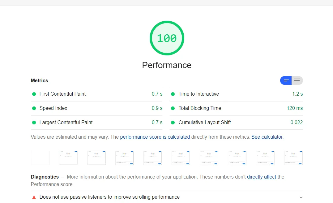333x203 pixels.
Task: Open the 'See calculator.' link
Action: [267, 137]
